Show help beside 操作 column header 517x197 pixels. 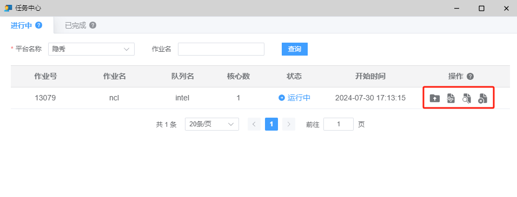click(x=470, y=76)
